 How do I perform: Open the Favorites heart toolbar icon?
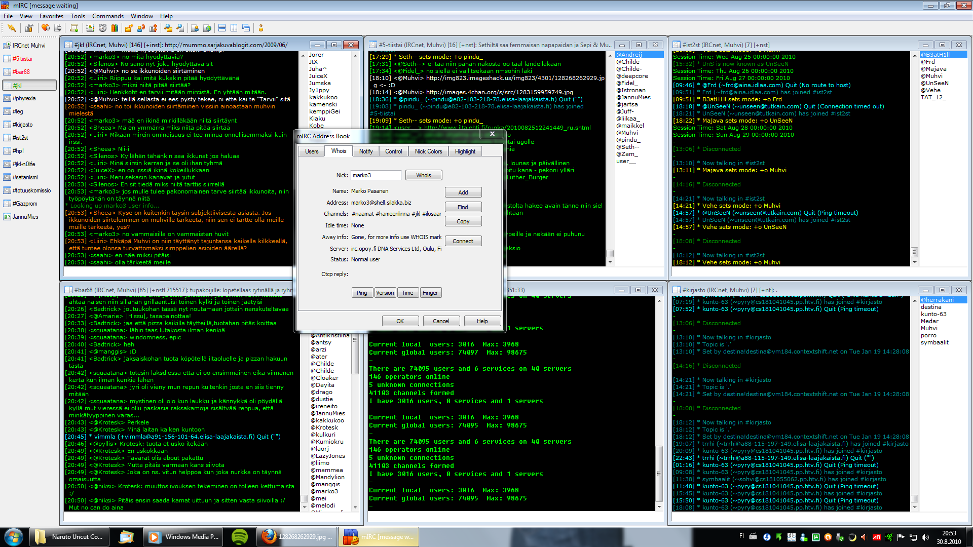pos(46,28)
